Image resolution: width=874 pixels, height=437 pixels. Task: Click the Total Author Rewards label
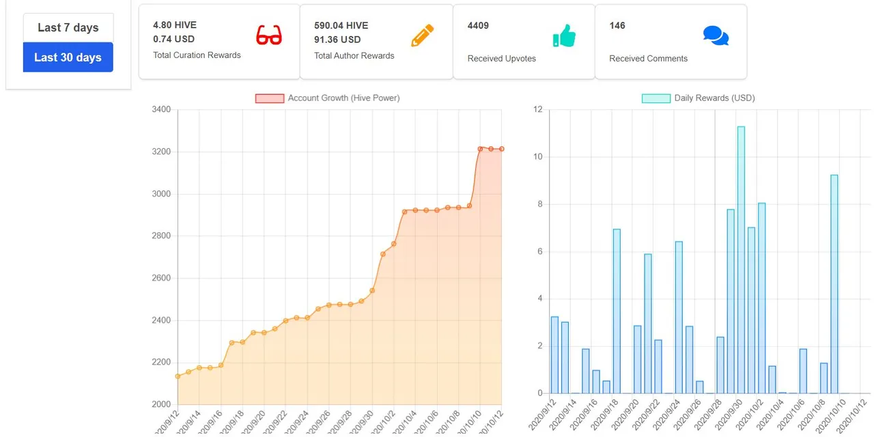pyautogui.click(x=354, y=56)
